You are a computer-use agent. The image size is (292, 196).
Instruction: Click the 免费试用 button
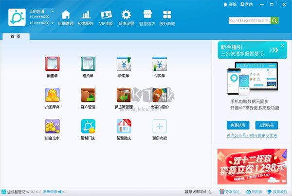[238, 125]
